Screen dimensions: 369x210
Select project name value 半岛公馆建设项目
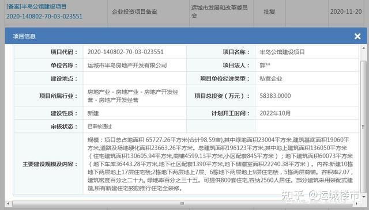point(282,52)
